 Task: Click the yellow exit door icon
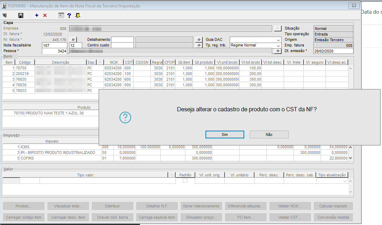[78, 15]
